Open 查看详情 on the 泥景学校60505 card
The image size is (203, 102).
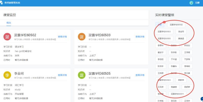point(140,75)
